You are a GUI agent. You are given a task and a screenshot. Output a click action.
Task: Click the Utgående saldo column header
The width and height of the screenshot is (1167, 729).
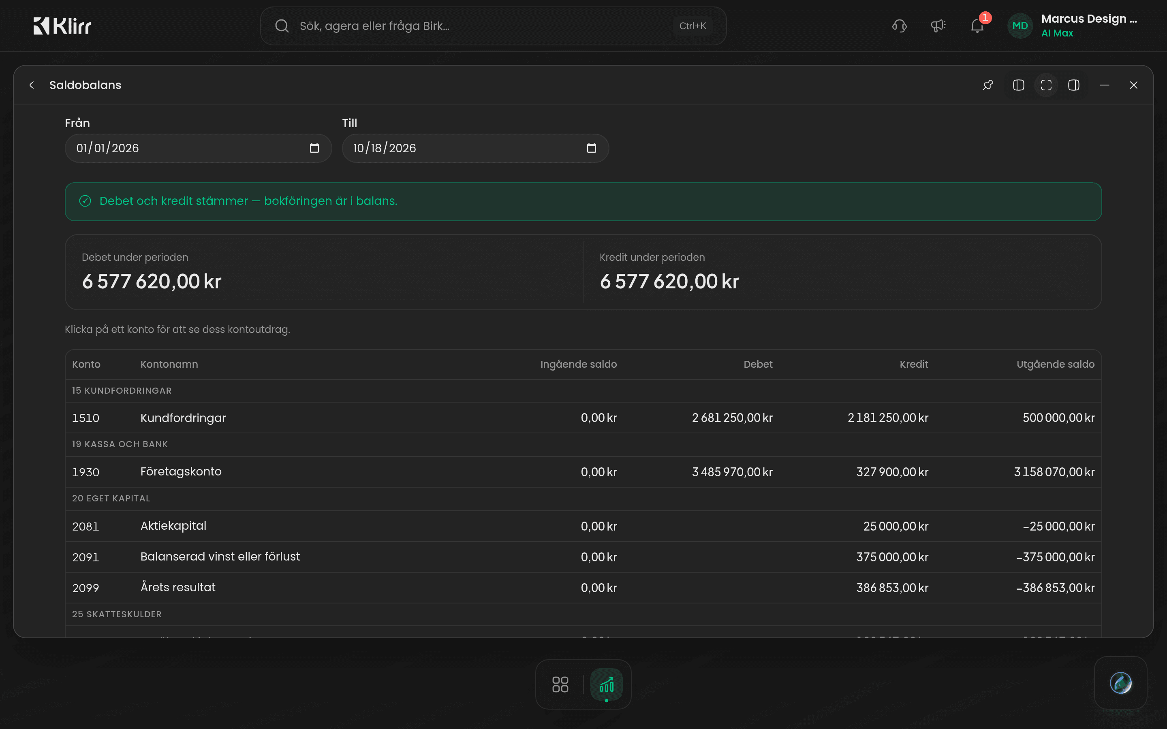(x=1056, y=364)
